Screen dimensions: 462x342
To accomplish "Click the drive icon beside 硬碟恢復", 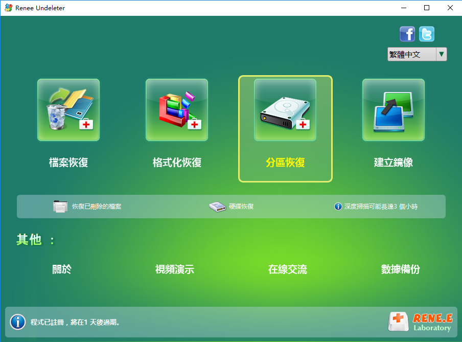I will tap(217, 207).
